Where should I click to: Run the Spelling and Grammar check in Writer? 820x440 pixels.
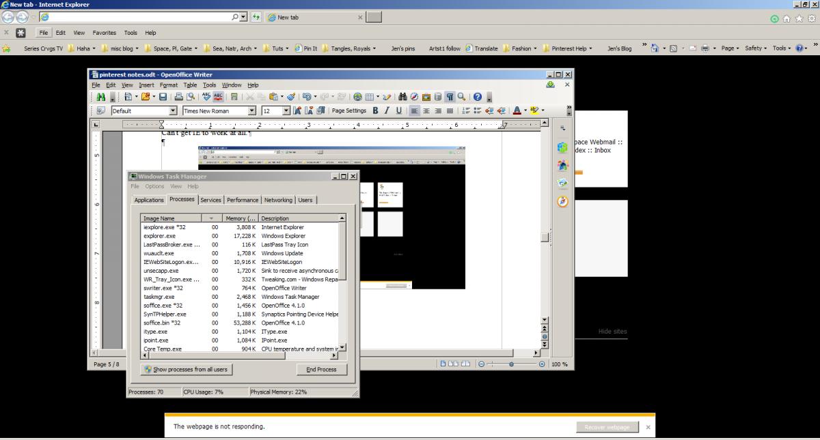206,98
